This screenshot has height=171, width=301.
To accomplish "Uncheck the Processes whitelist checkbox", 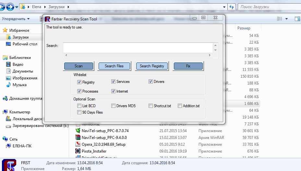I will click(x=79, y=91).
